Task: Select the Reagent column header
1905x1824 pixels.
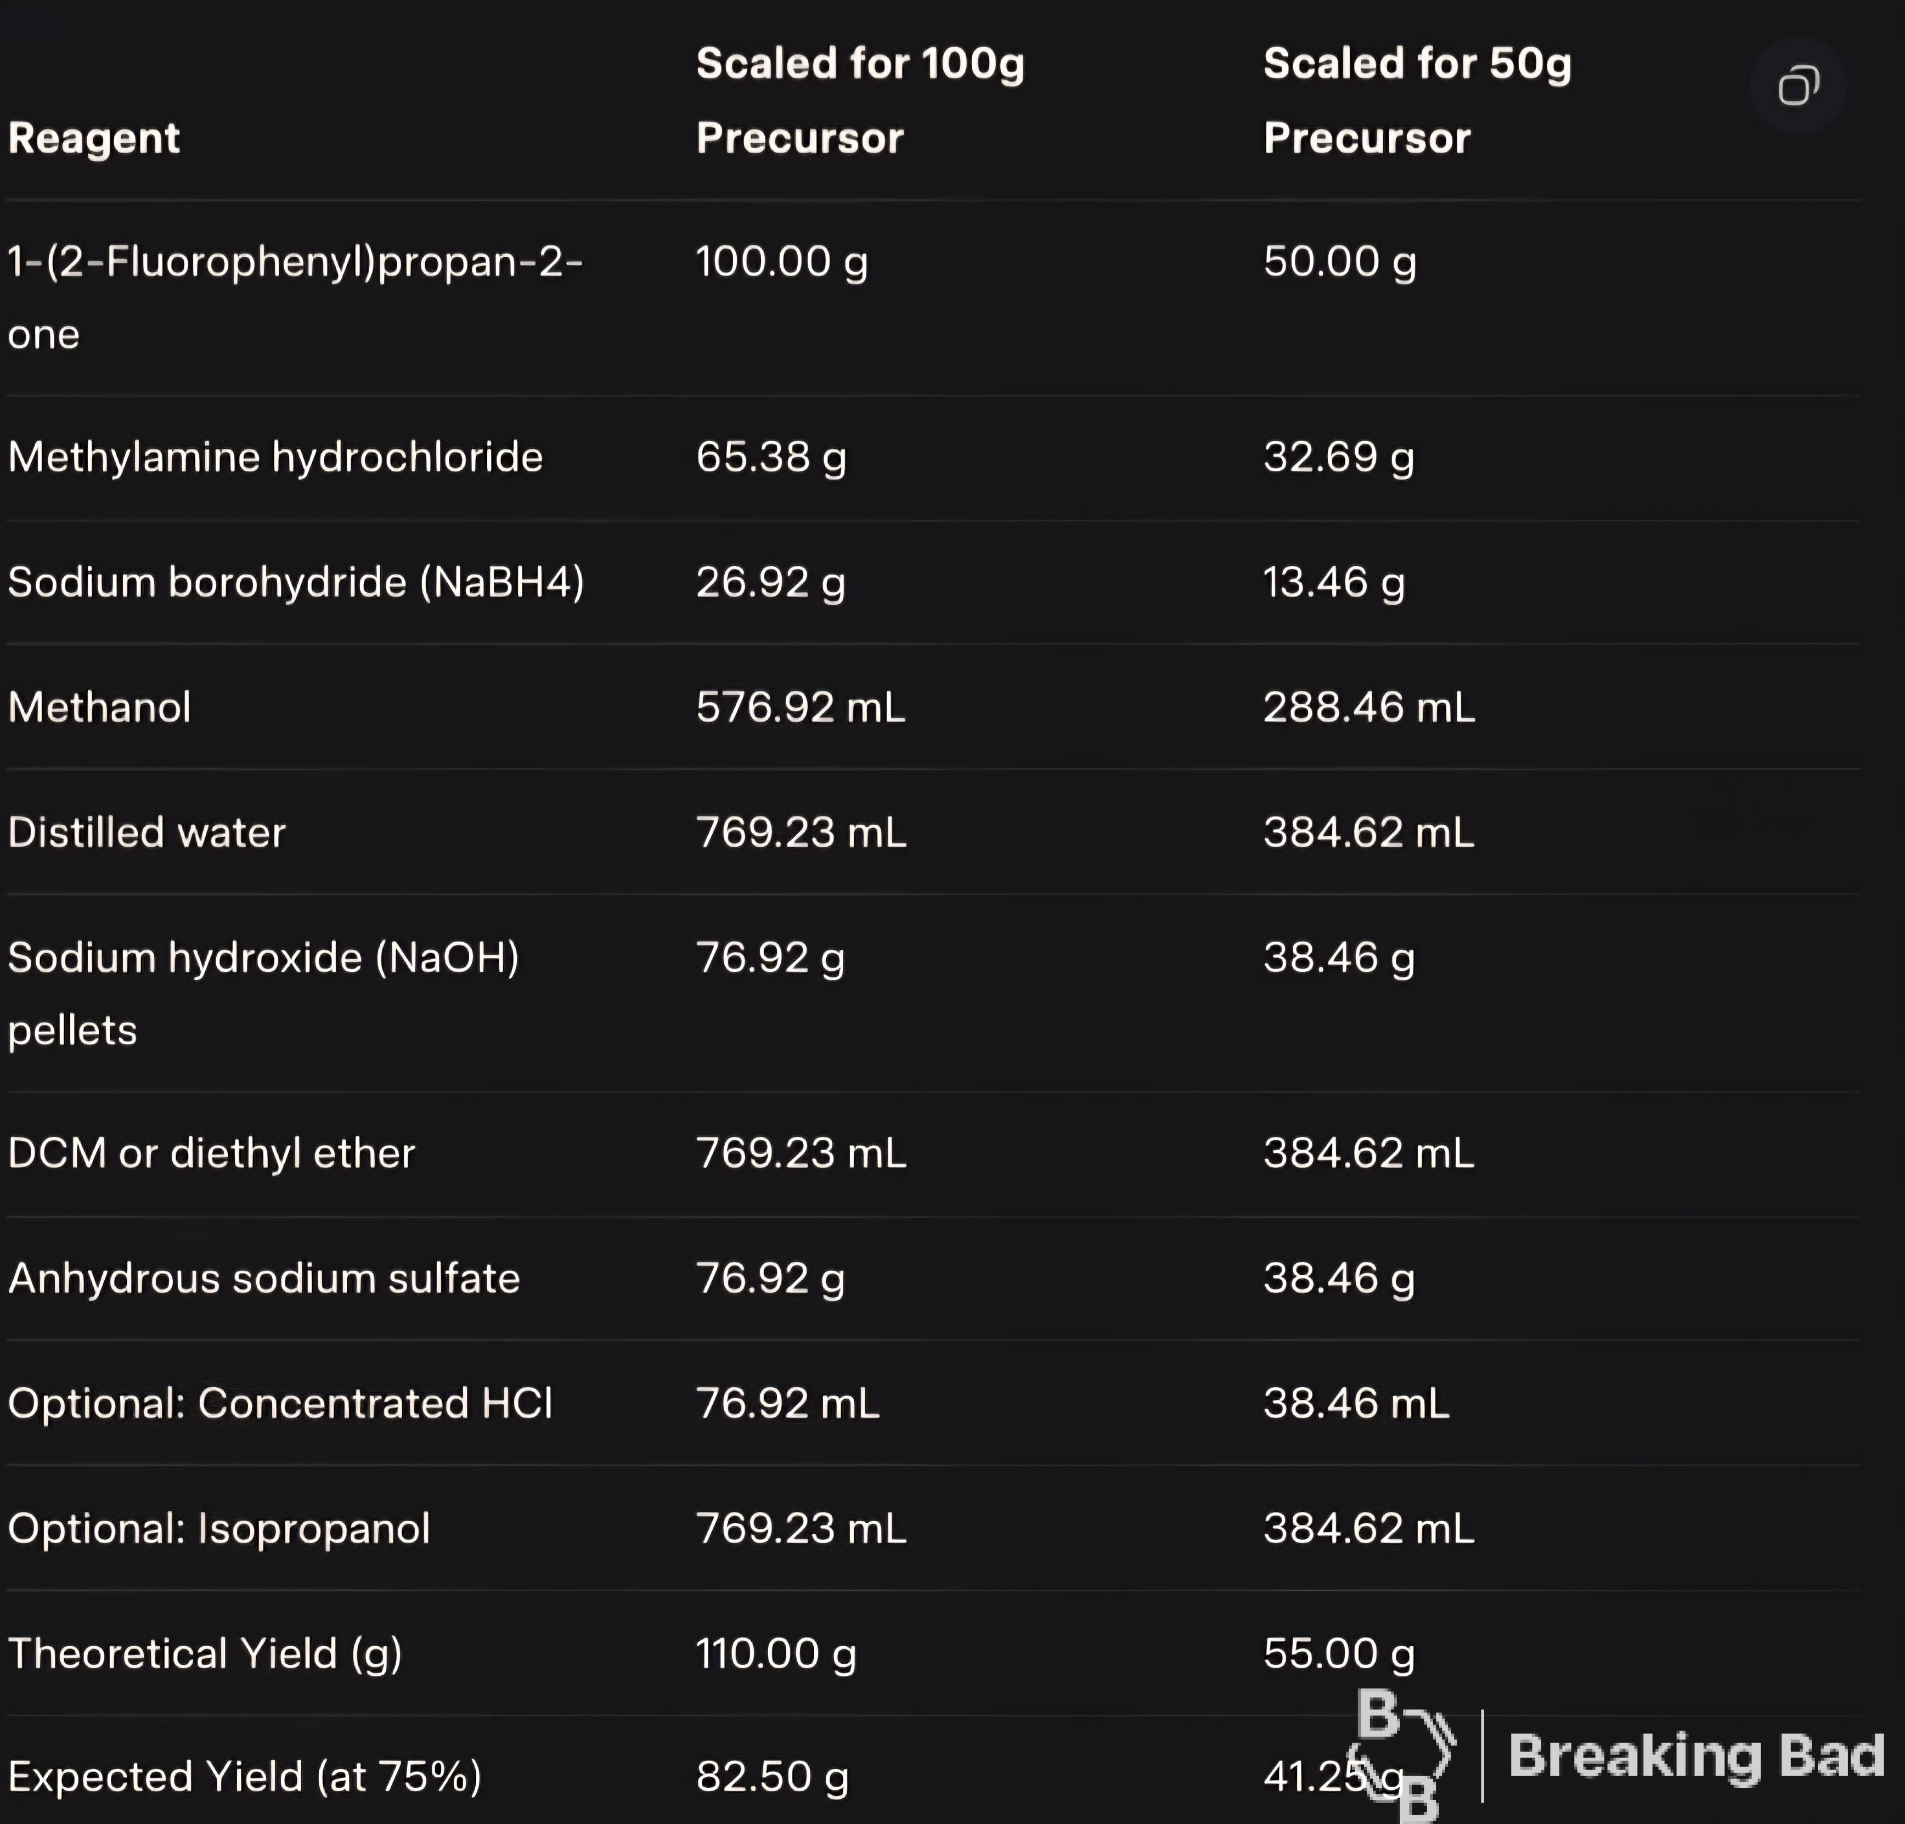Action: [94, 138]
